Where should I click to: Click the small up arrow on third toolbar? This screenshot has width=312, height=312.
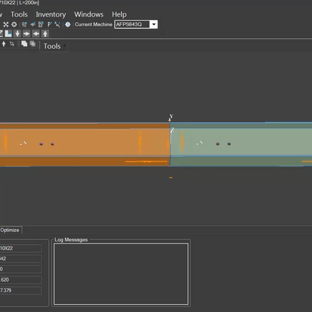coord(4,44)
